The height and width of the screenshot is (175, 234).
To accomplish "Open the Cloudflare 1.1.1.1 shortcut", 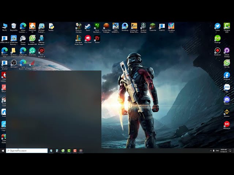I will click(171, 28).
